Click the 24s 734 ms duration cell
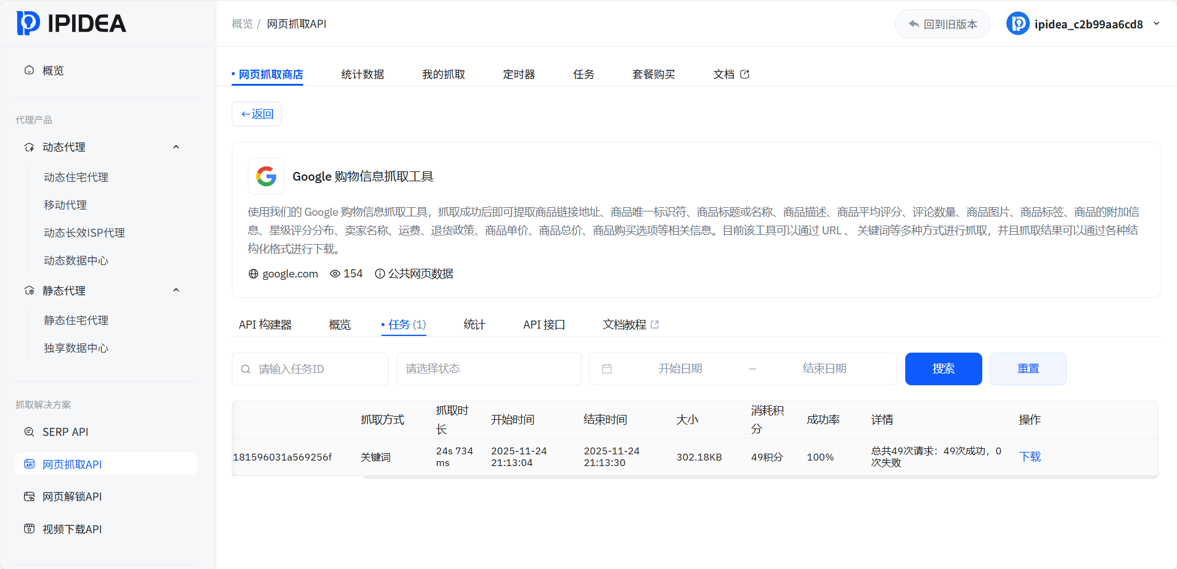Screen dimensions: 1177x569 click(455, 457)
